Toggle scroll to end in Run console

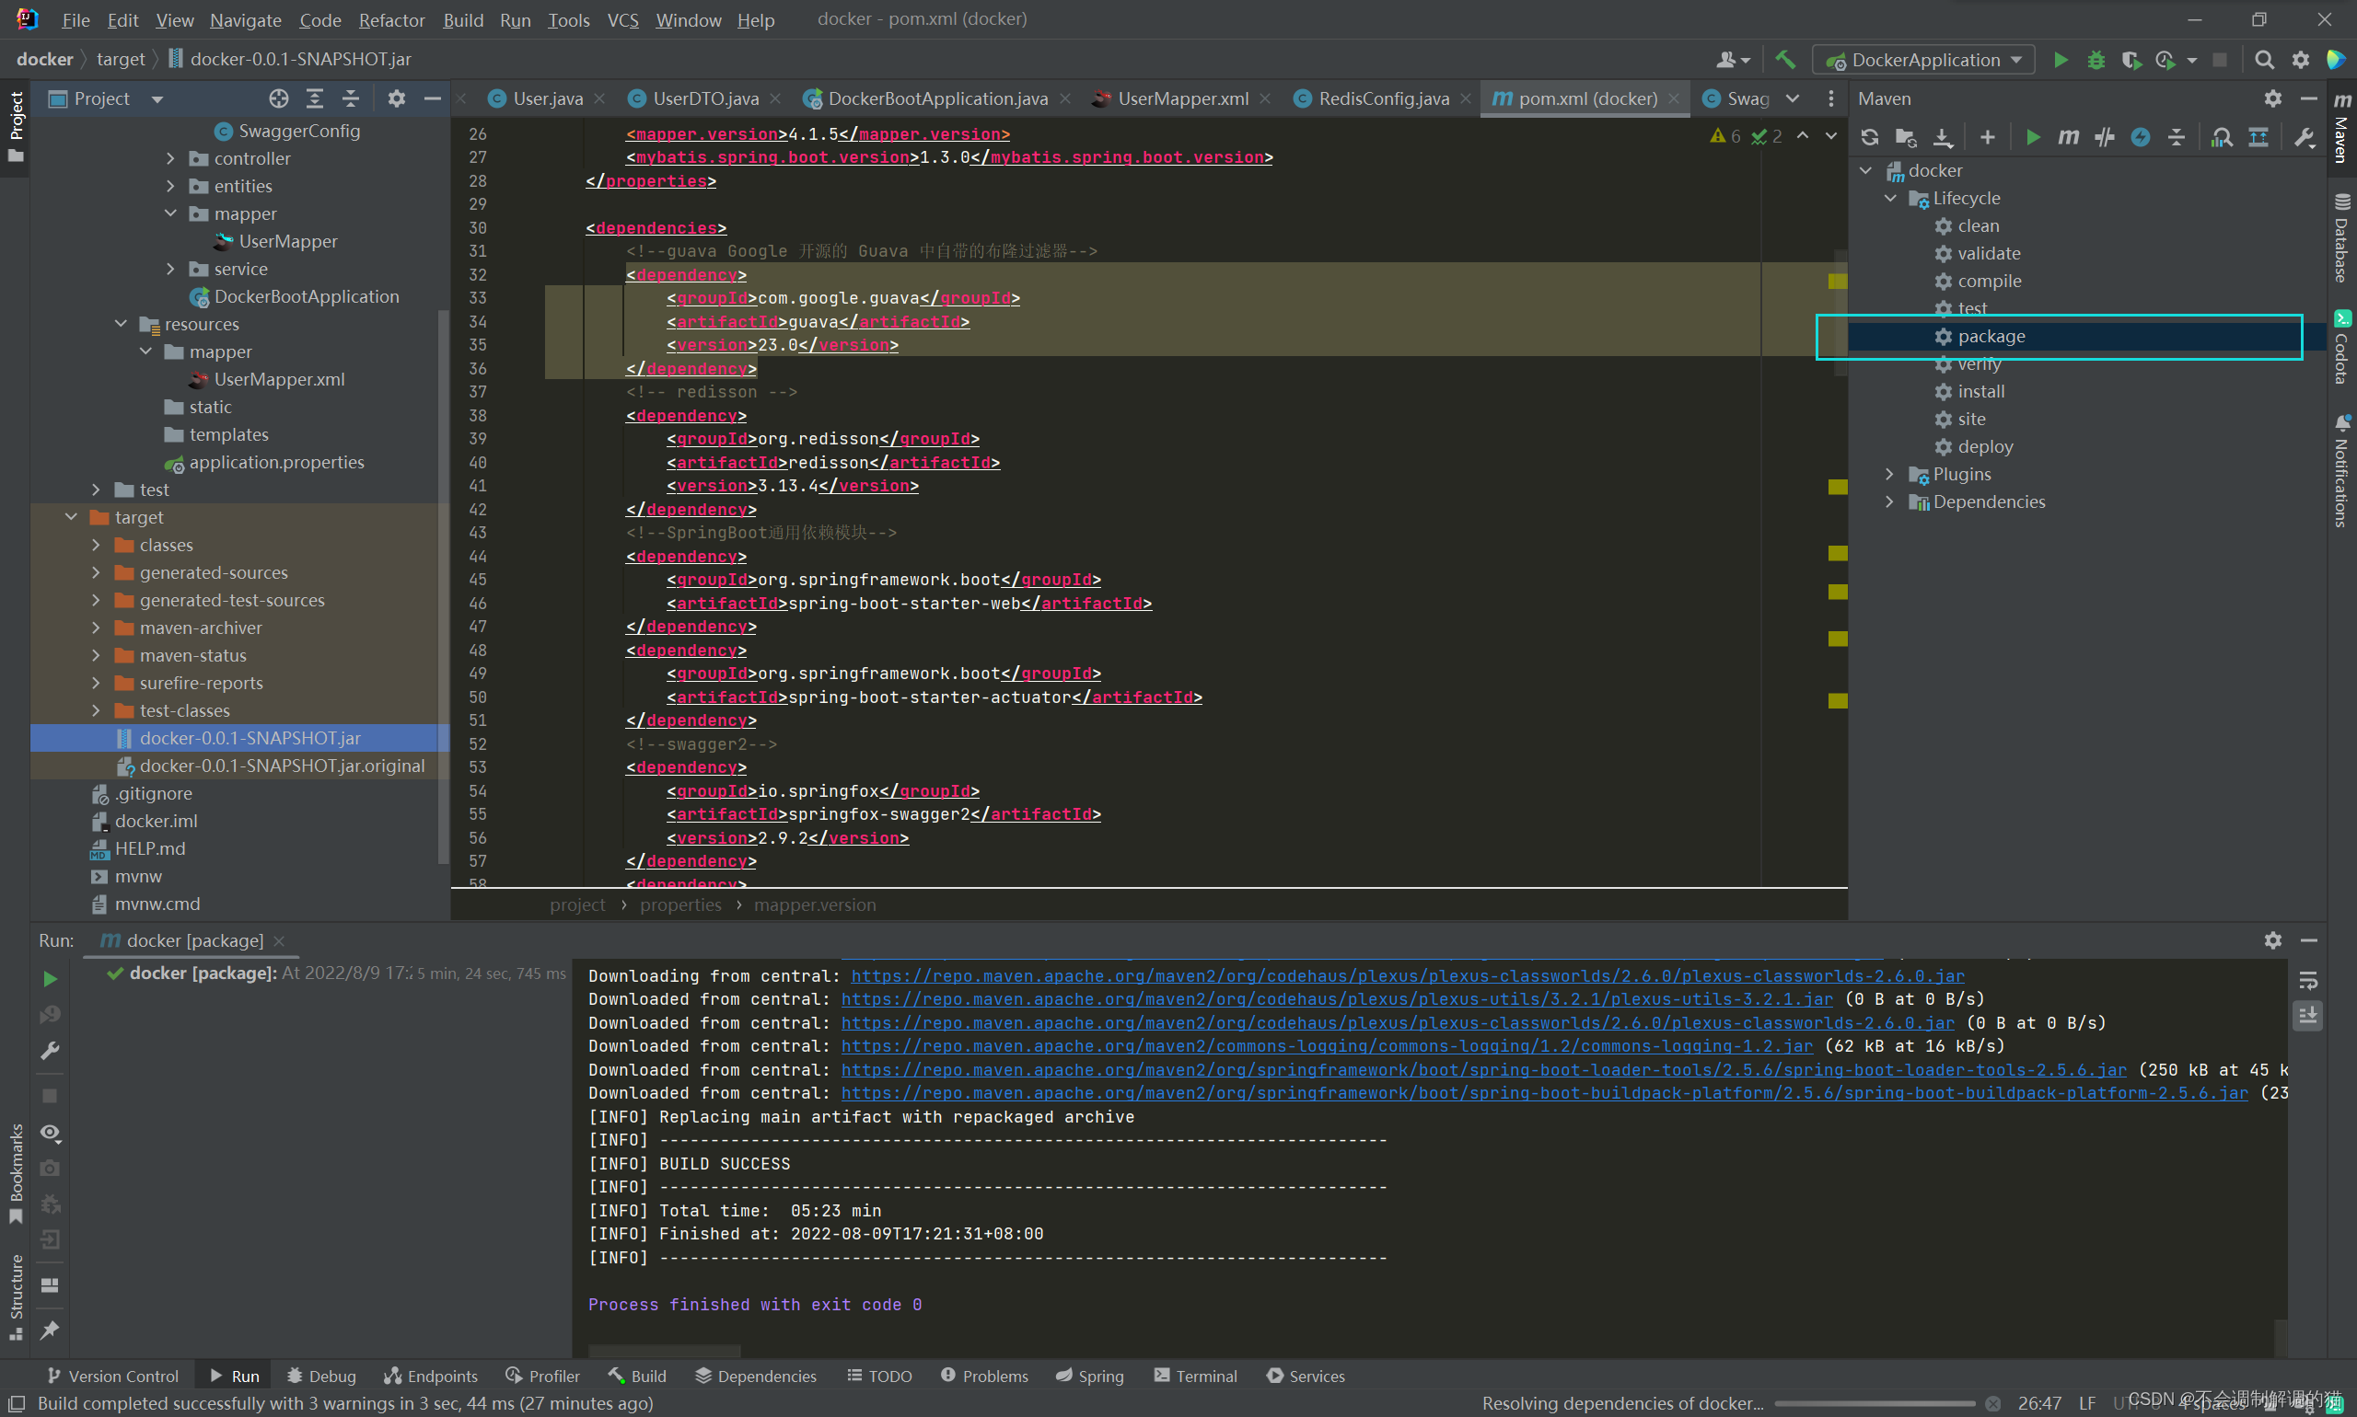(2308, 1015)
